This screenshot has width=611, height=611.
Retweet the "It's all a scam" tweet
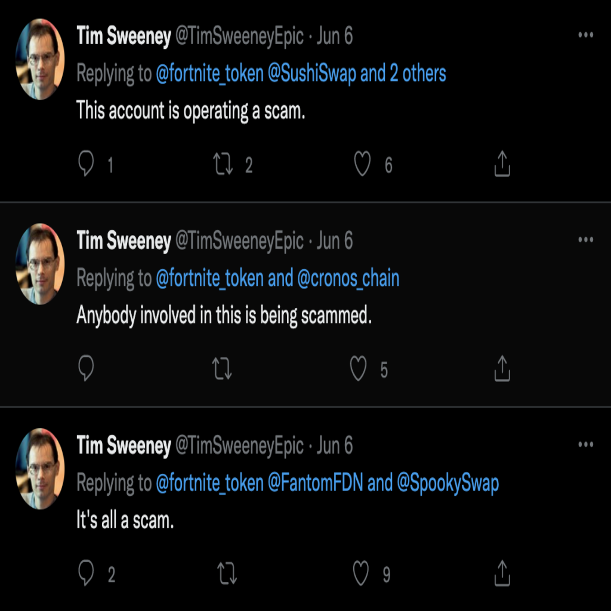pos(226,574)
